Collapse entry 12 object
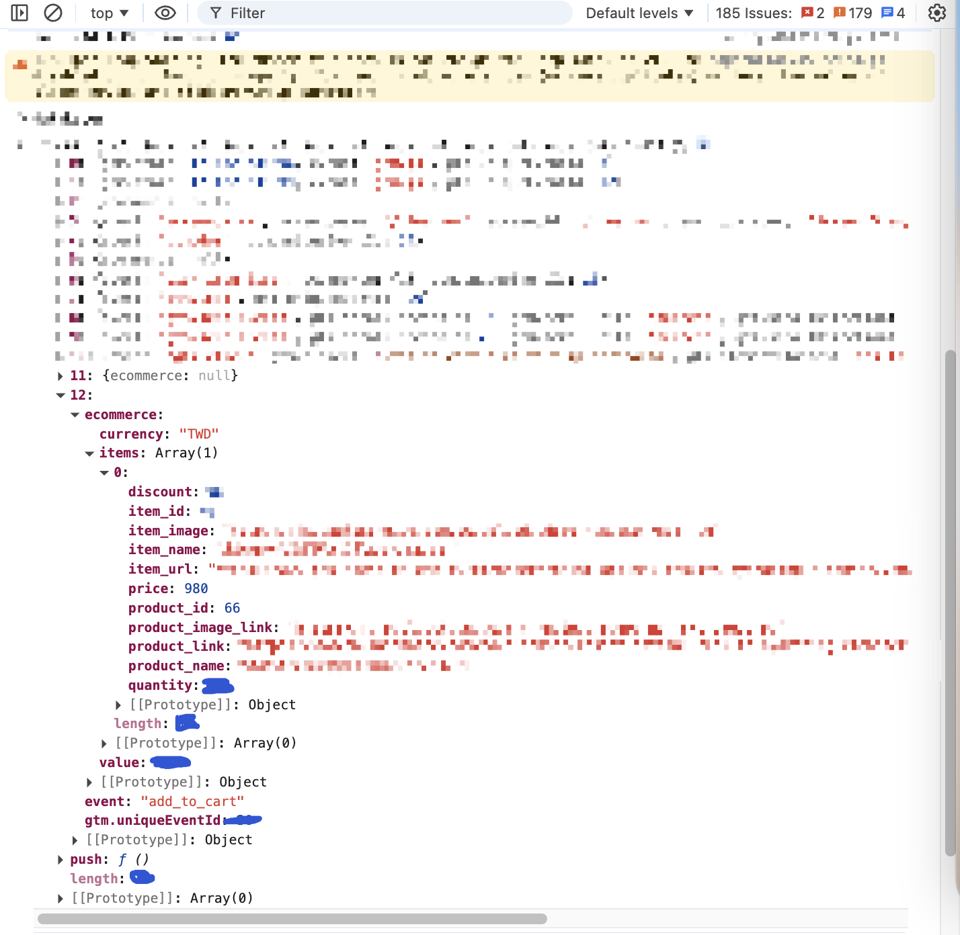The width and height of the screenshot is (960, 935). [x=61, y=396]
